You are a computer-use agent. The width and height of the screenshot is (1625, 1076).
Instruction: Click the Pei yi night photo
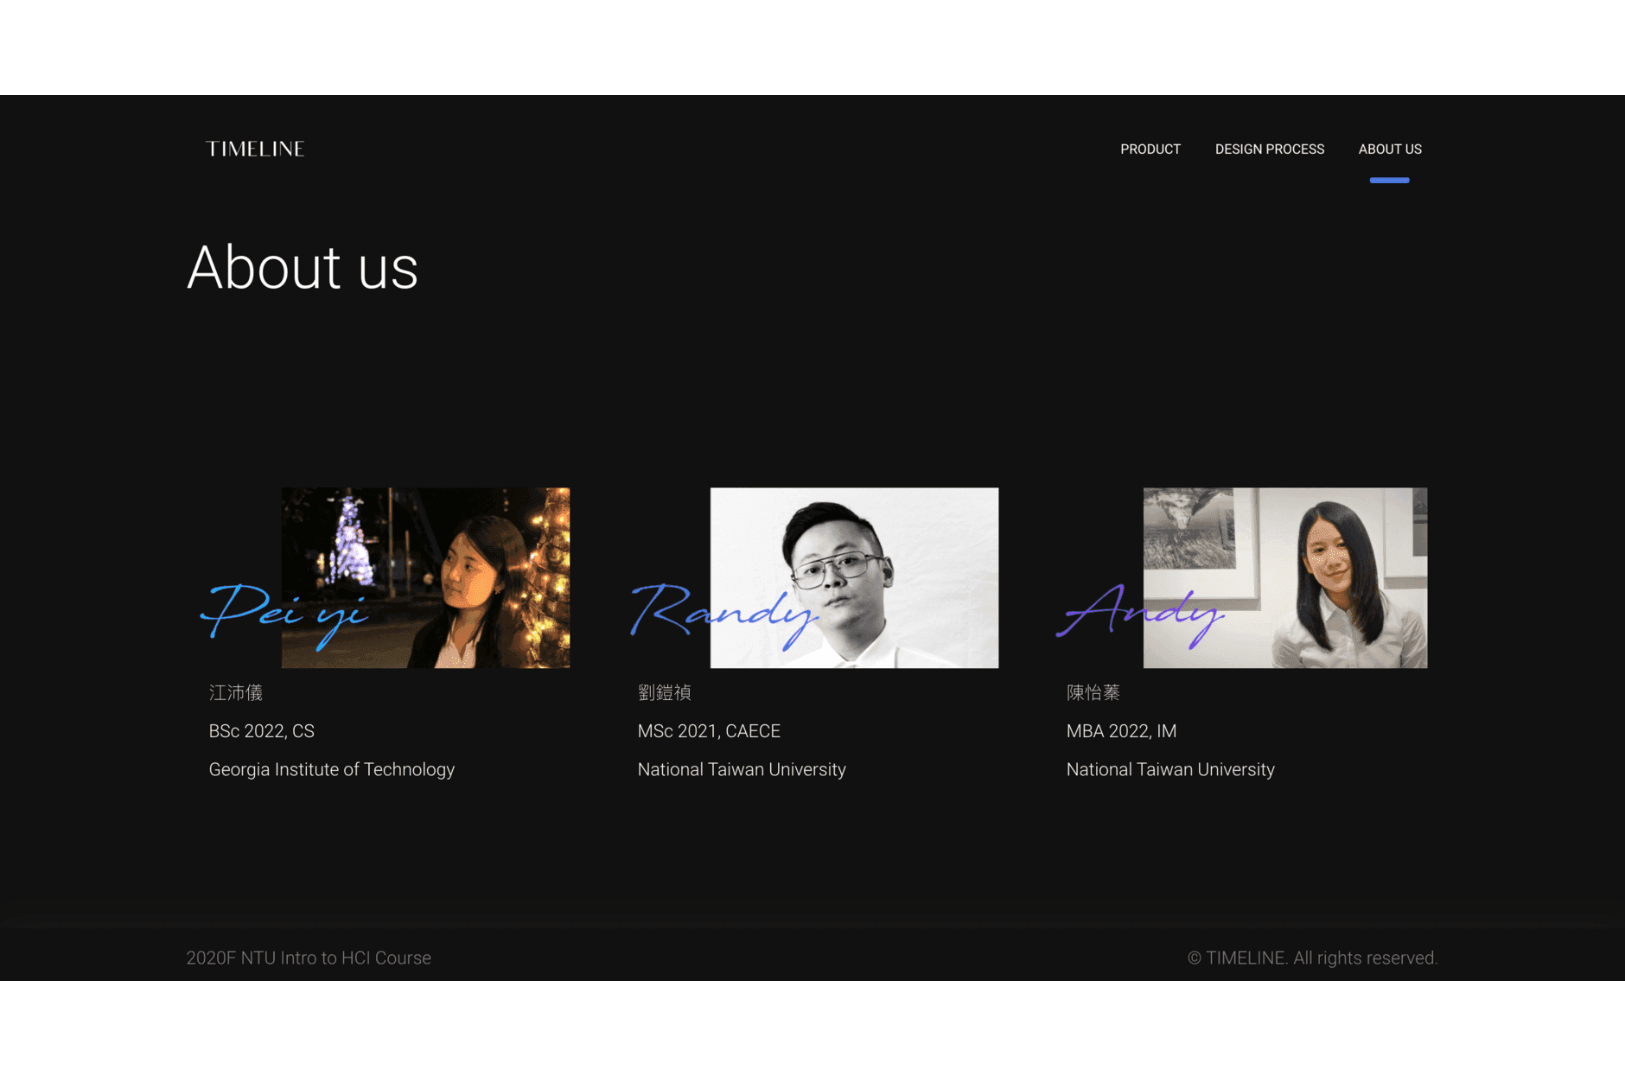pyautogui.click(x=425, y=577)
